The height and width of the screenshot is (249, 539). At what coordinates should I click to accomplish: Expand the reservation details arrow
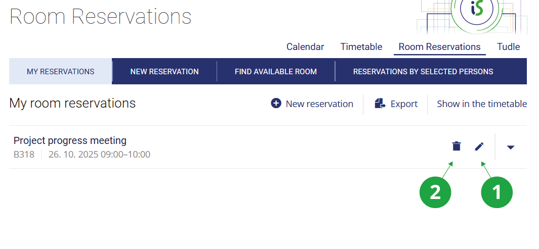[x=511, y=147]
